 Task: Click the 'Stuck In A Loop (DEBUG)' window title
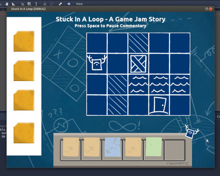tap(28, 9)
